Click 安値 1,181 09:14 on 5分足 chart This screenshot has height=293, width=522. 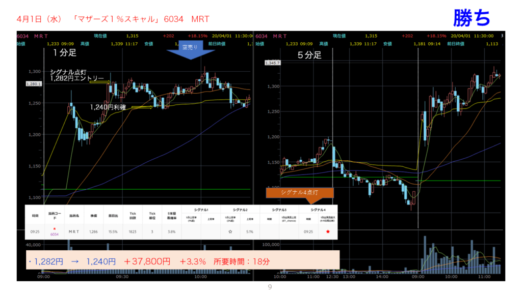pos(412,44)
